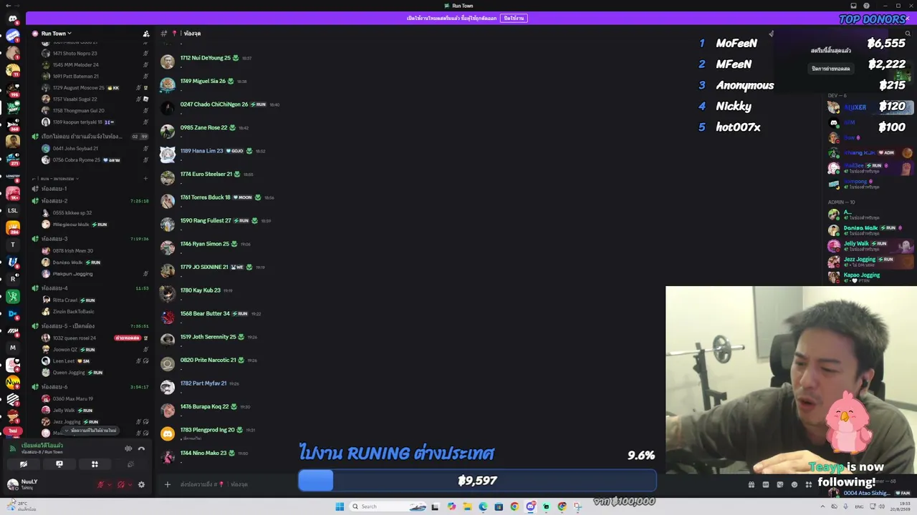Viewport: 917px width, 515px height.
Task: Share your screen from voice panel
Action: tap(59, 464)
